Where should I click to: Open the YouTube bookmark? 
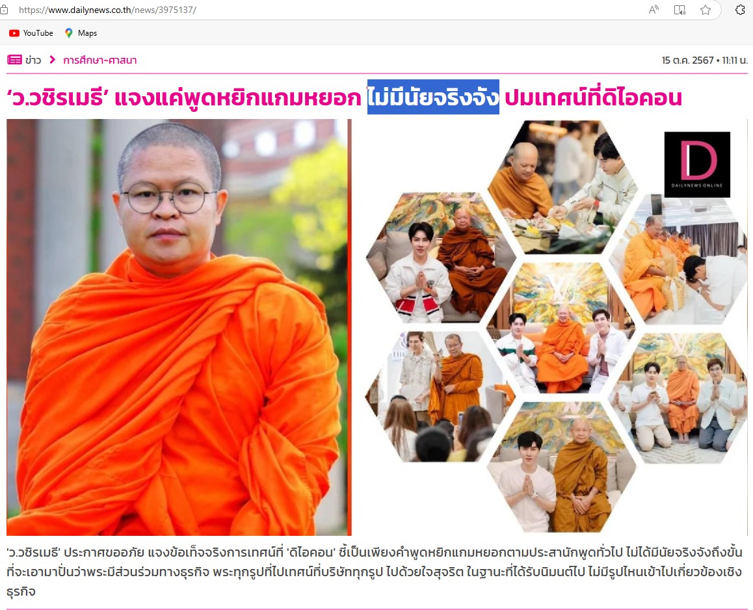coord(31,33)
